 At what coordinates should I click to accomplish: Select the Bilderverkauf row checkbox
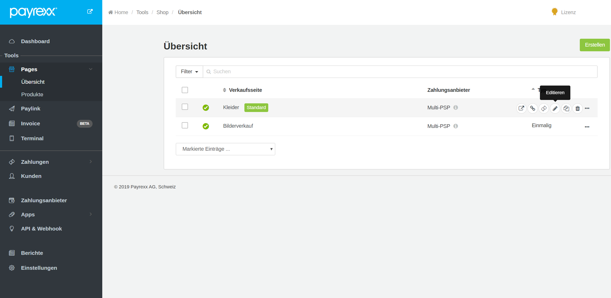(185, 125)
